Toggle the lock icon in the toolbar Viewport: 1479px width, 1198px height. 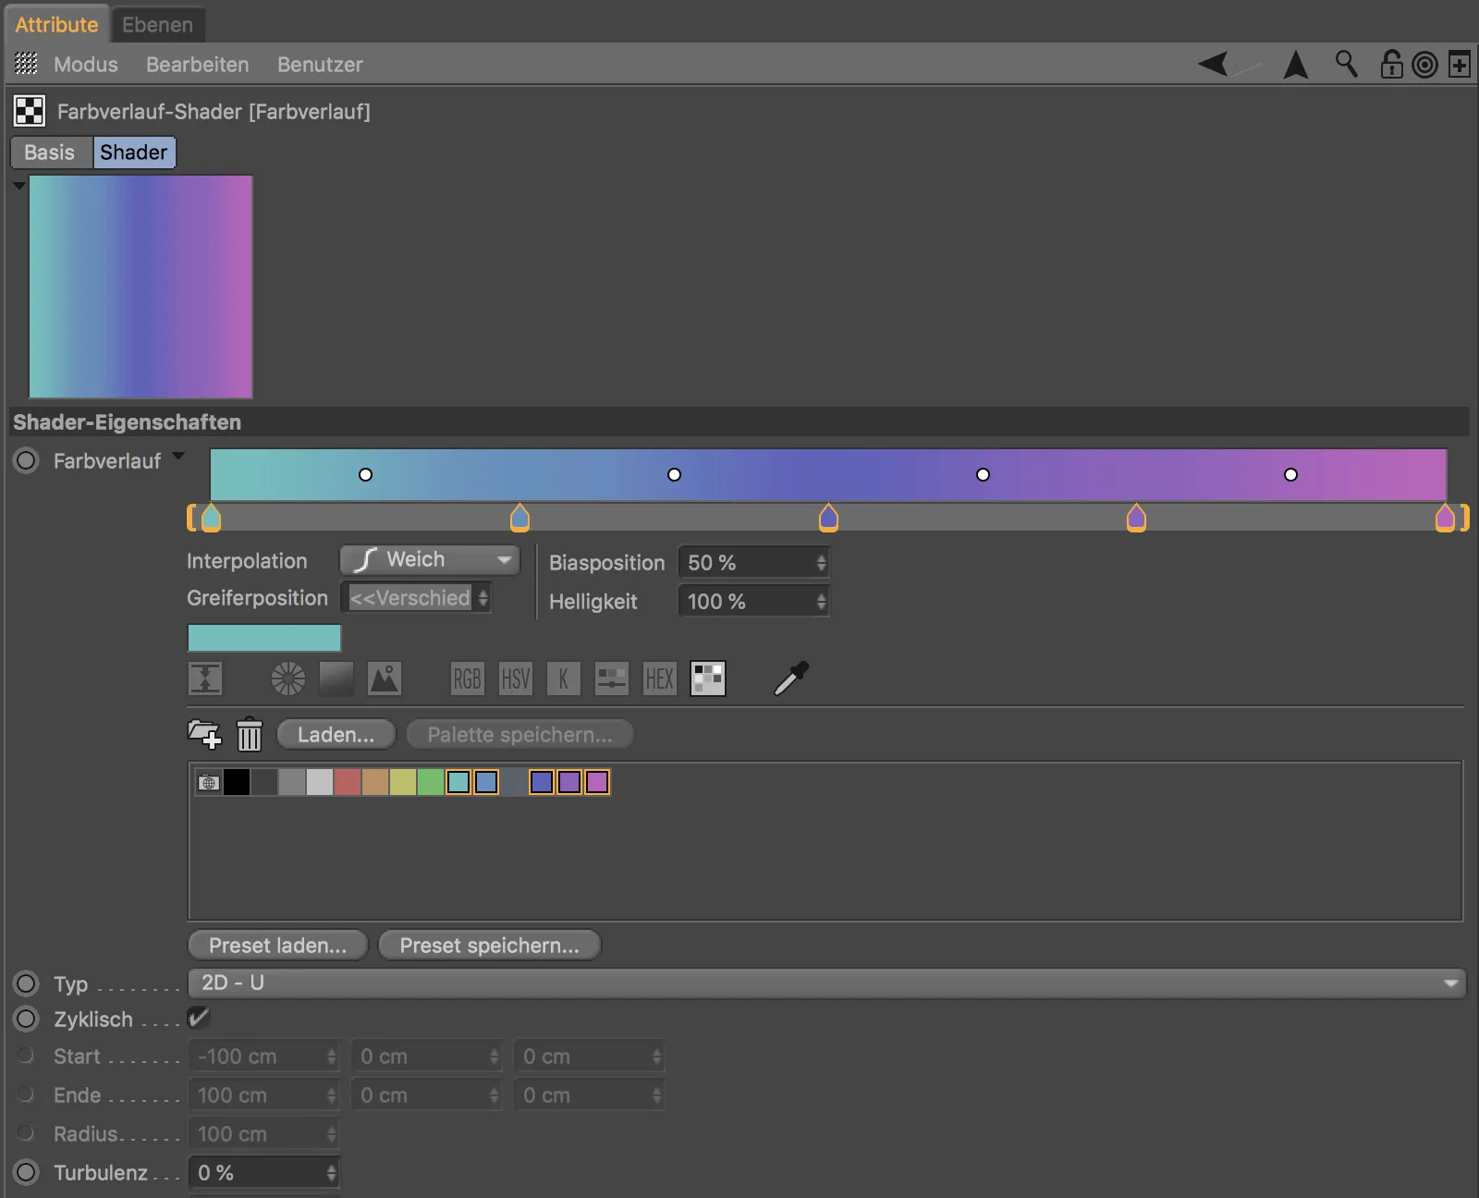1392,65
